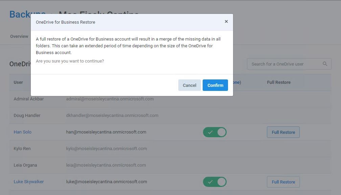Focus the Search for a OneDrive user field
Image resolution: width=341 pixels, height=195 pixels.
(289, 64)
